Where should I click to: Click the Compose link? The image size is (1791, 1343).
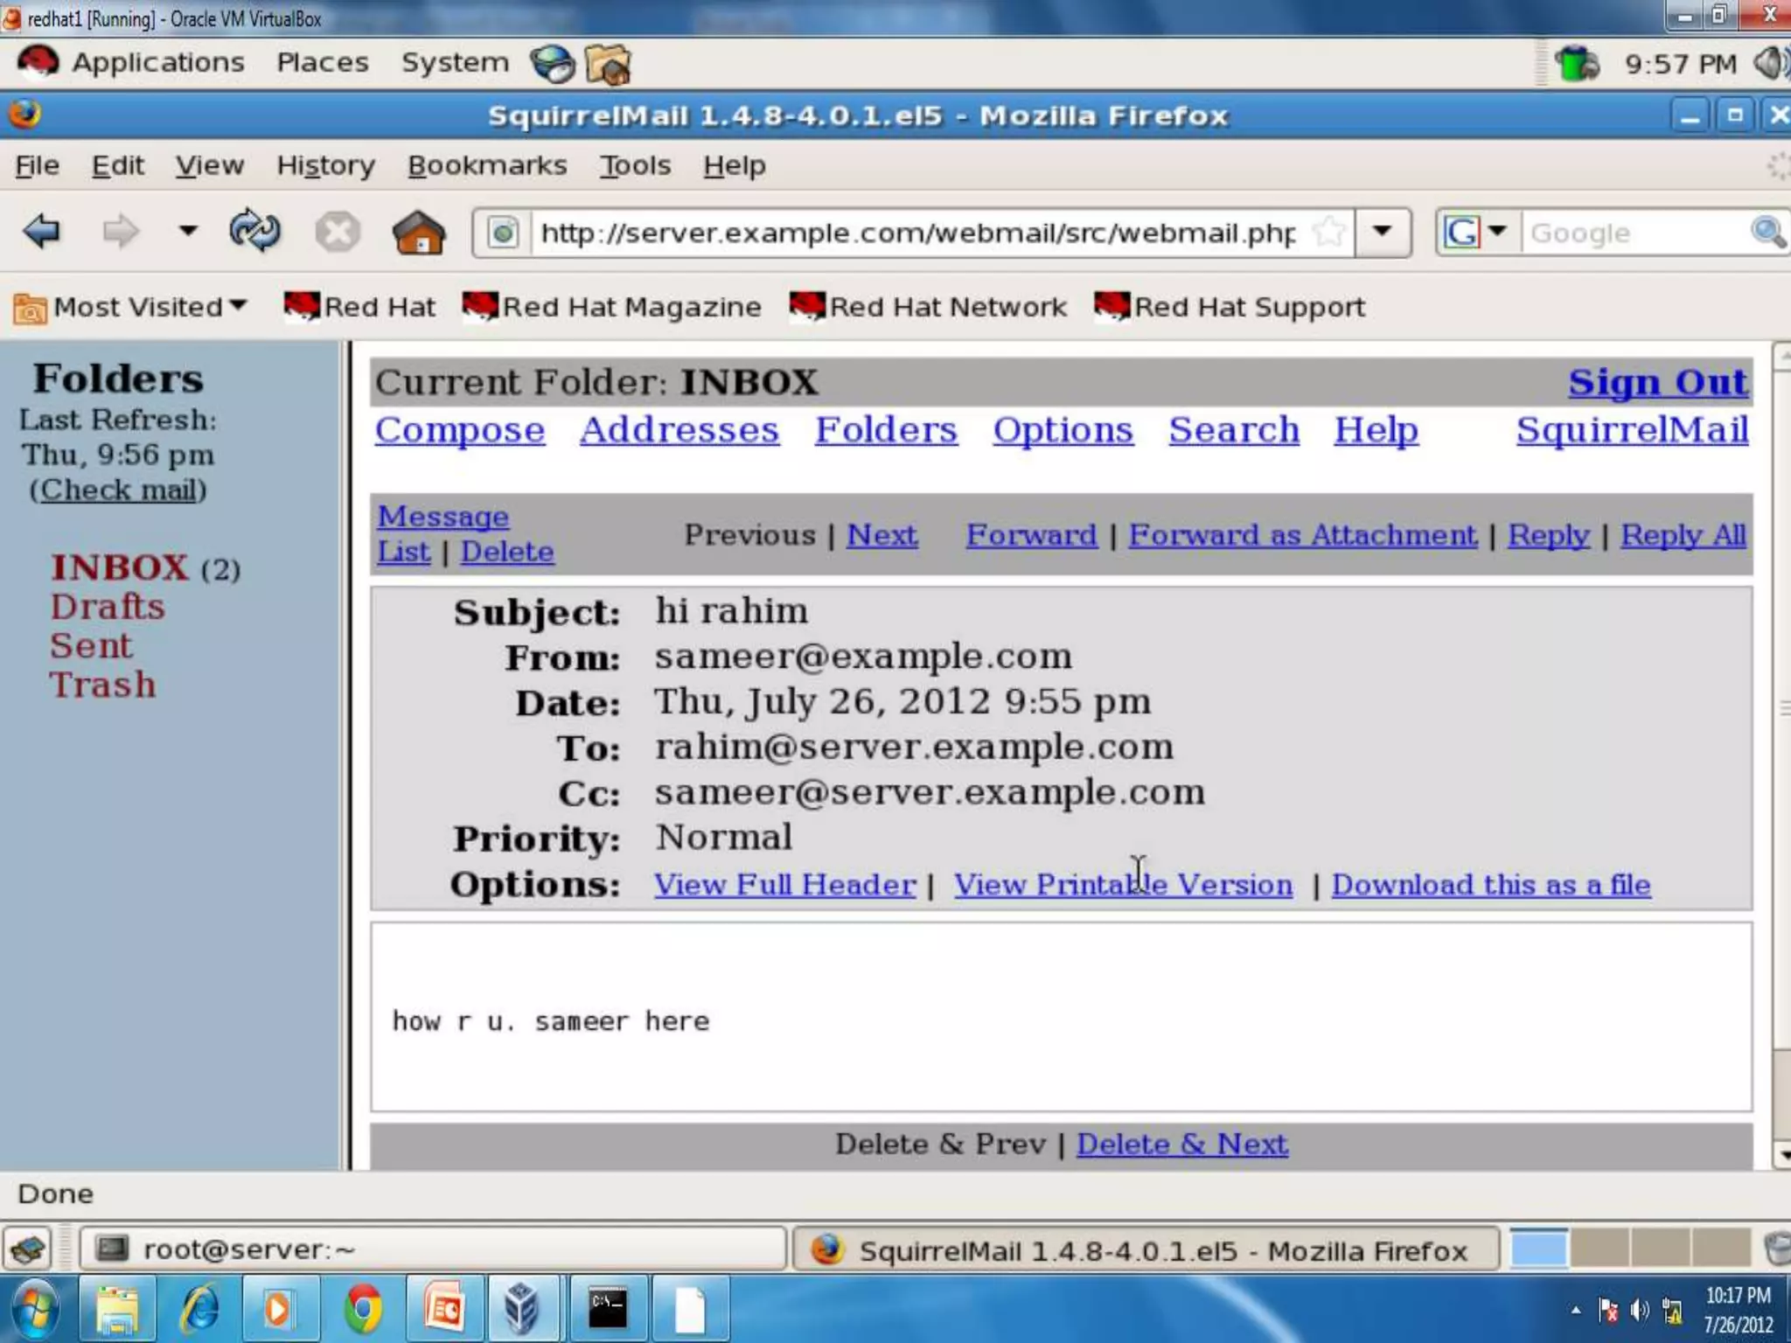(x=459, y=430)
